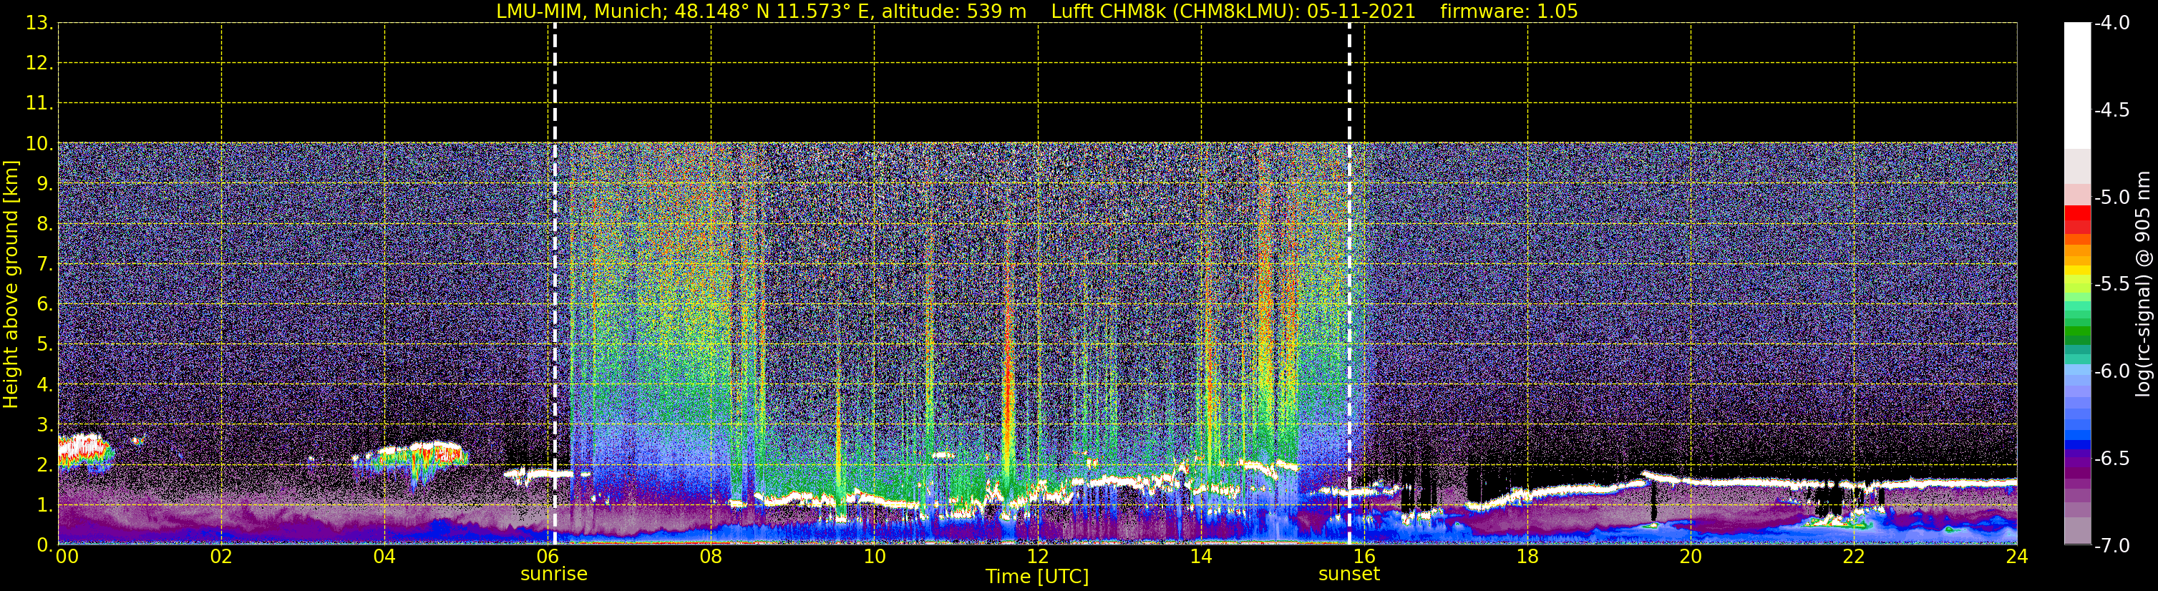This screenshot has height=591, width=2158.
Task: Click the -6.0 tick on colorbar
Action: pos(2111,371)
